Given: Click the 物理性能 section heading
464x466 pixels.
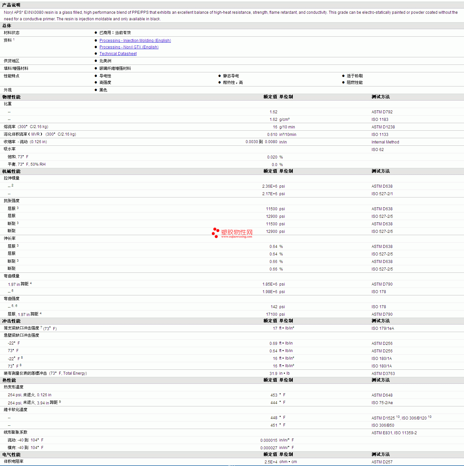Looking at the screenshot, I should click(x=11, y=97).
